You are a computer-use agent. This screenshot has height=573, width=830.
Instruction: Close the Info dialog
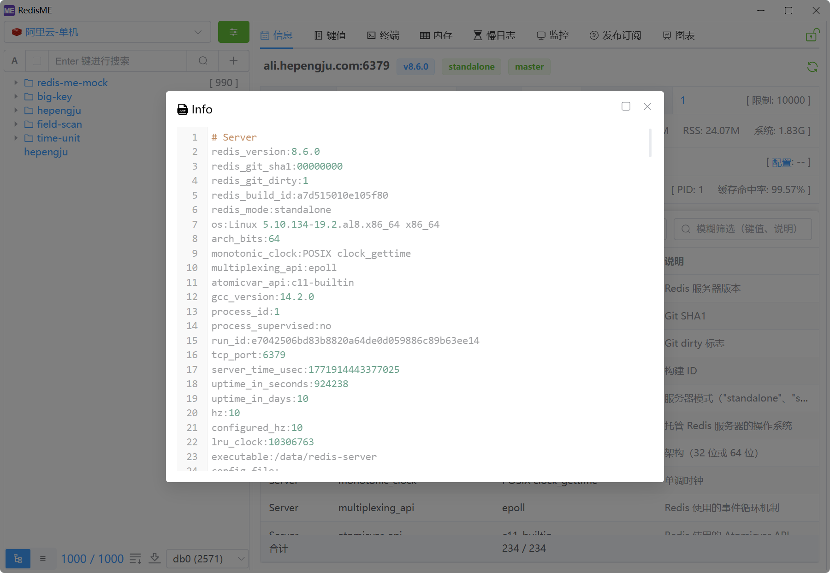(647, 106)
